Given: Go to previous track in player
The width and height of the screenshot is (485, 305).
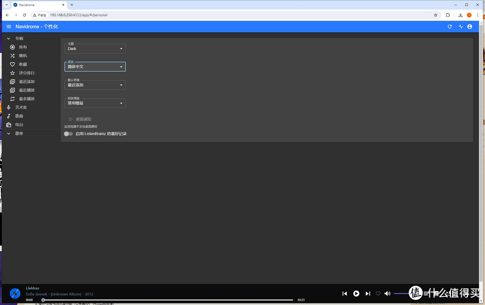Looking at the screenshot, I should [x=344, y=293].
